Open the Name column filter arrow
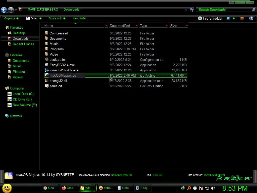Screen dimensions: 257x193 pyautogui.click(x=106, y=26)
